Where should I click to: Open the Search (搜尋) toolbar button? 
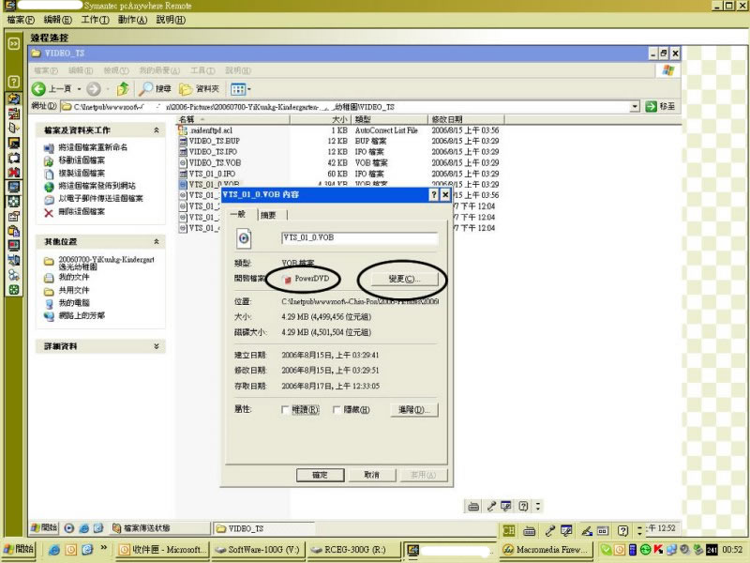tap(156, 88)
